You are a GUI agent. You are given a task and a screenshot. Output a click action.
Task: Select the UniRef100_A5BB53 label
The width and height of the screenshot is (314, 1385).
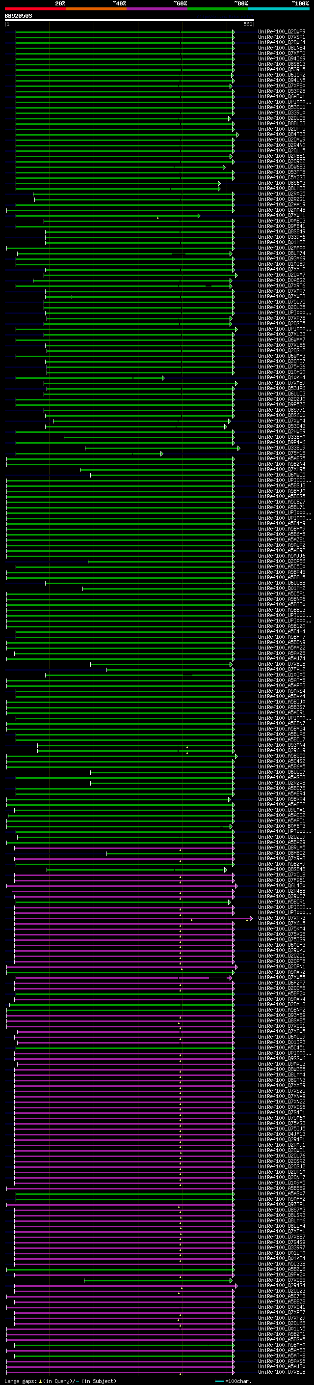282,610
